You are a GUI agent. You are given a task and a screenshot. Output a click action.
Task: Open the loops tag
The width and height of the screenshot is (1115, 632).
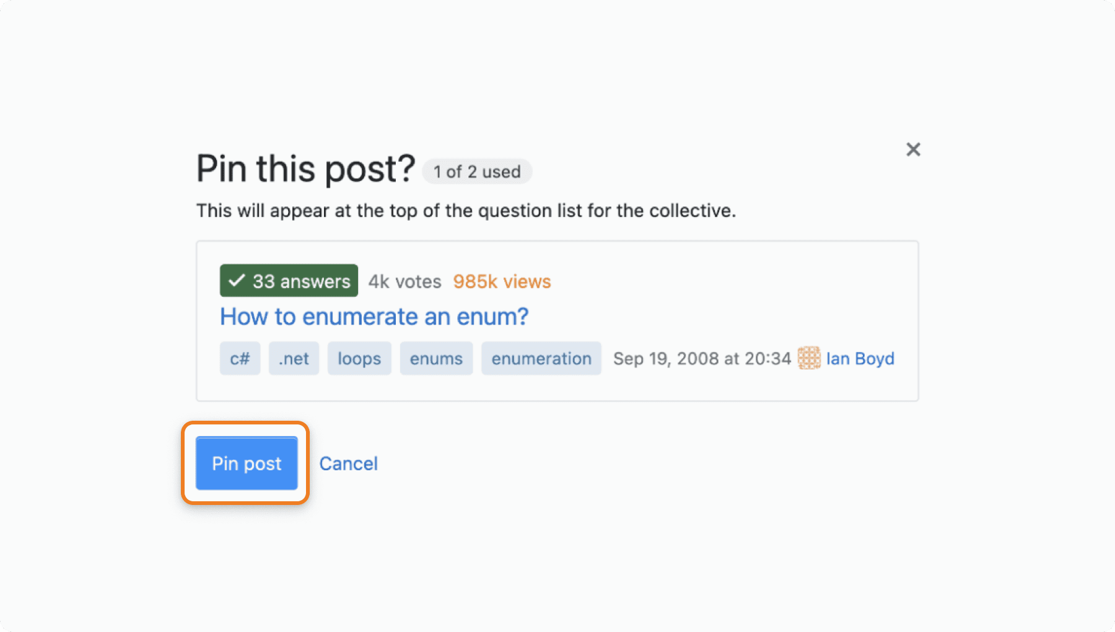359,358
